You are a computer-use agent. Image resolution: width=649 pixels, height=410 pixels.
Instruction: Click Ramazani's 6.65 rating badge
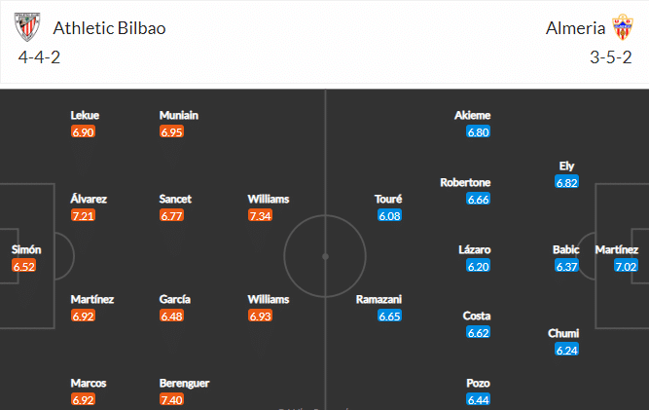point(389,316)
